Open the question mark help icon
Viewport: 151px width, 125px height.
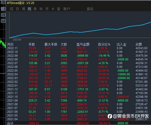coord(3,21)
